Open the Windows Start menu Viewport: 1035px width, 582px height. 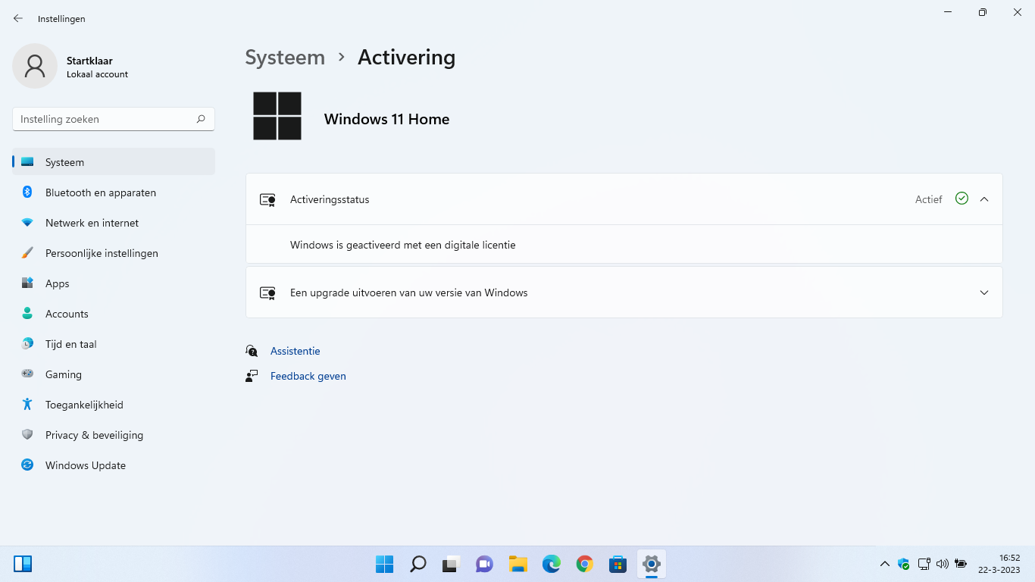pyautogui.click(x=385, y=565)
